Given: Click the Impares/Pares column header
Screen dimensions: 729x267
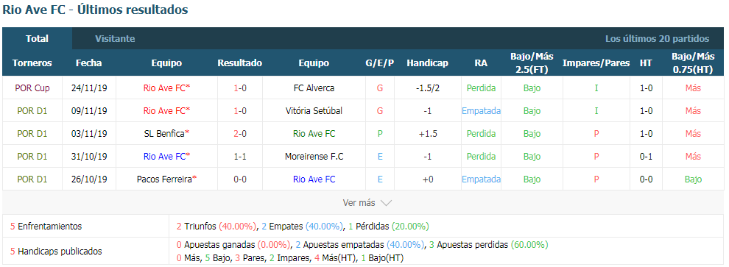Looking at the screenshot, I should click(x=596, y=63).
